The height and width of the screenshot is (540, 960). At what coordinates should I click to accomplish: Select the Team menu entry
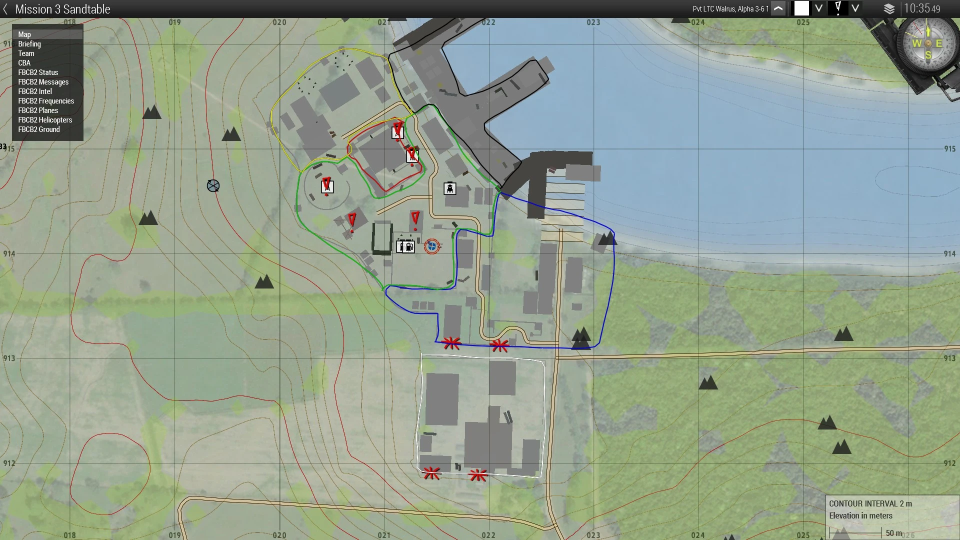(26, 53)
